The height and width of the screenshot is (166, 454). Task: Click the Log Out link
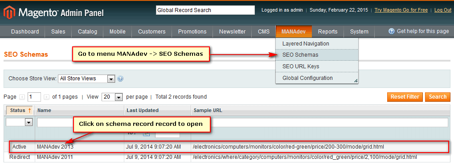click(443, 10)
